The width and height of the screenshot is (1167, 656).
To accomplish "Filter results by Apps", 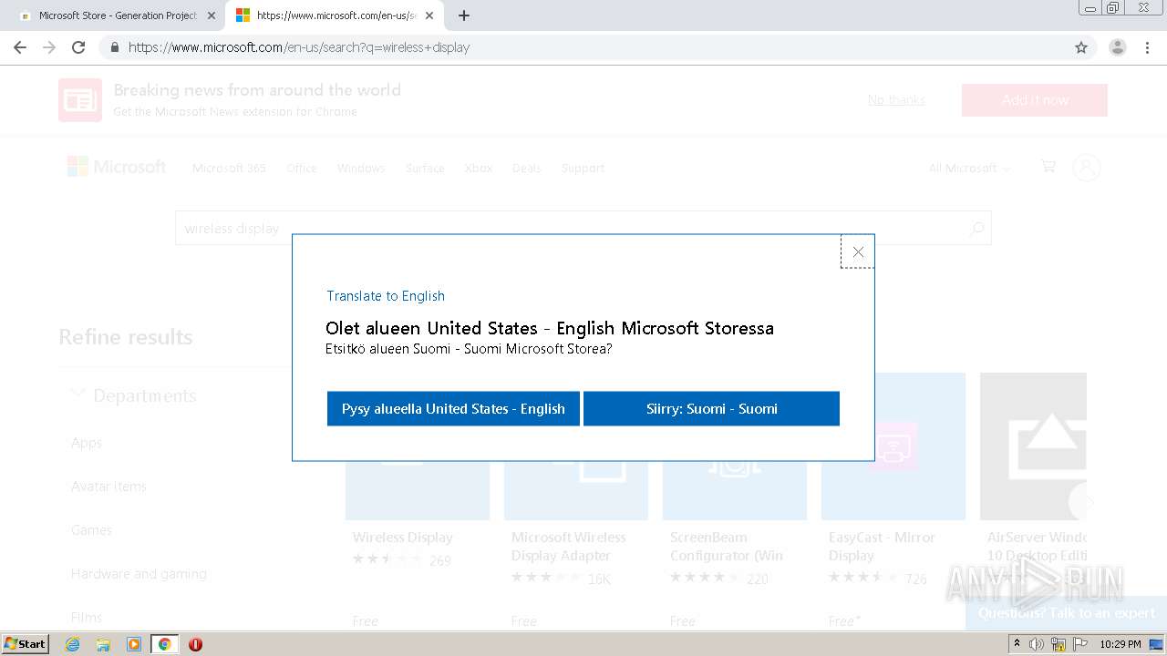I will [87, 443].
